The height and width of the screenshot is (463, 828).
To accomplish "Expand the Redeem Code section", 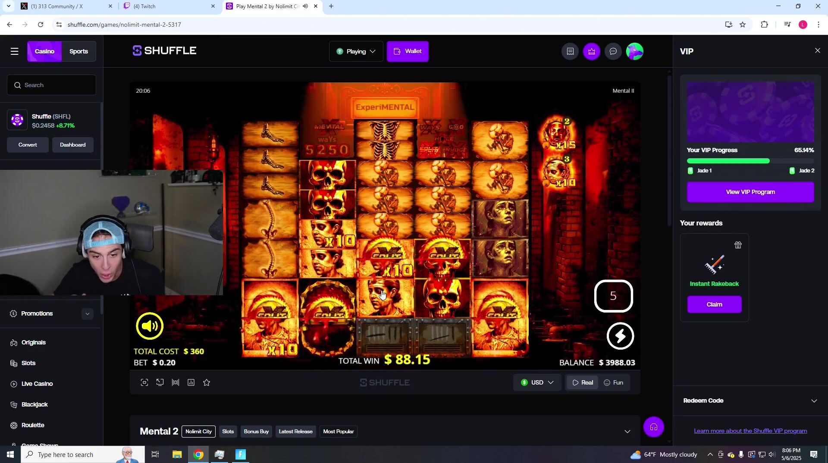I will pos(750,400).
